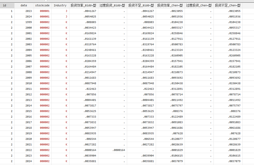The height and width of the screenshot is (165, 254).
Task: Select the 投资不足_Bidd~型 column header
Action: (141, 6)
